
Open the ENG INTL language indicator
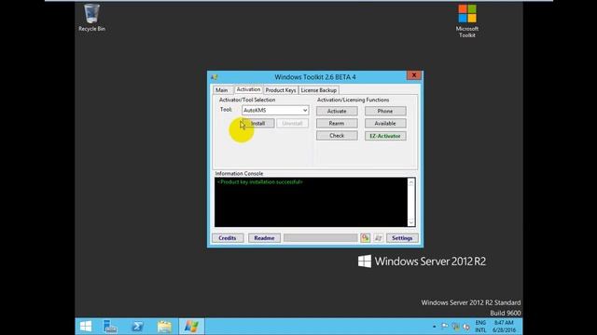pyautogui.click(x=480, y=327)
